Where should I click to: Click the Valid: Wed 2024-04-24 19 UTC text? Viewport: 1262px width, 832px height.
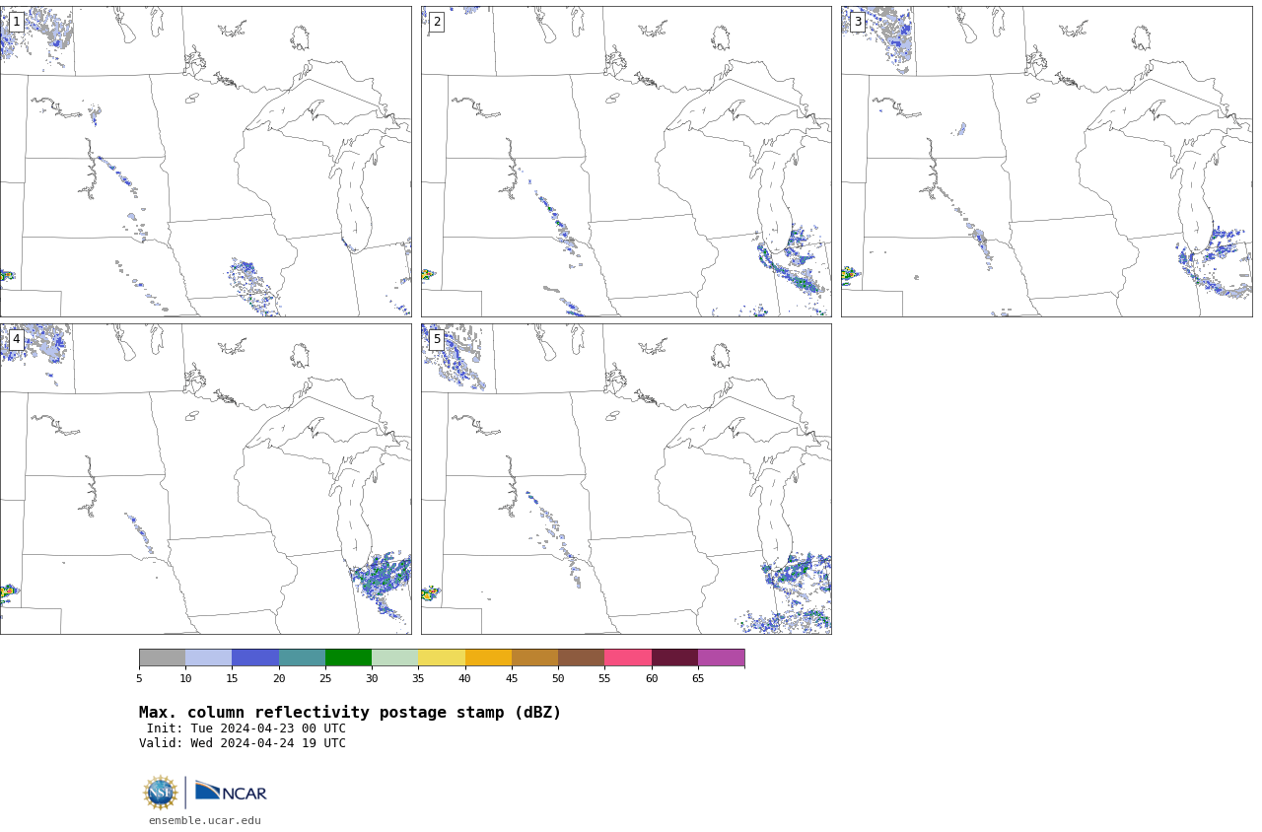pyautogui.click(x=243, y=743)
